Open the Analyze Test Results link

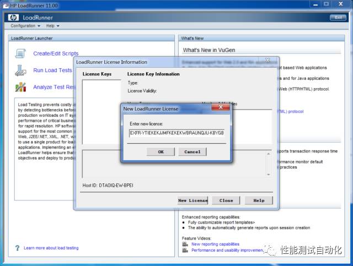(x=54, y=87)
